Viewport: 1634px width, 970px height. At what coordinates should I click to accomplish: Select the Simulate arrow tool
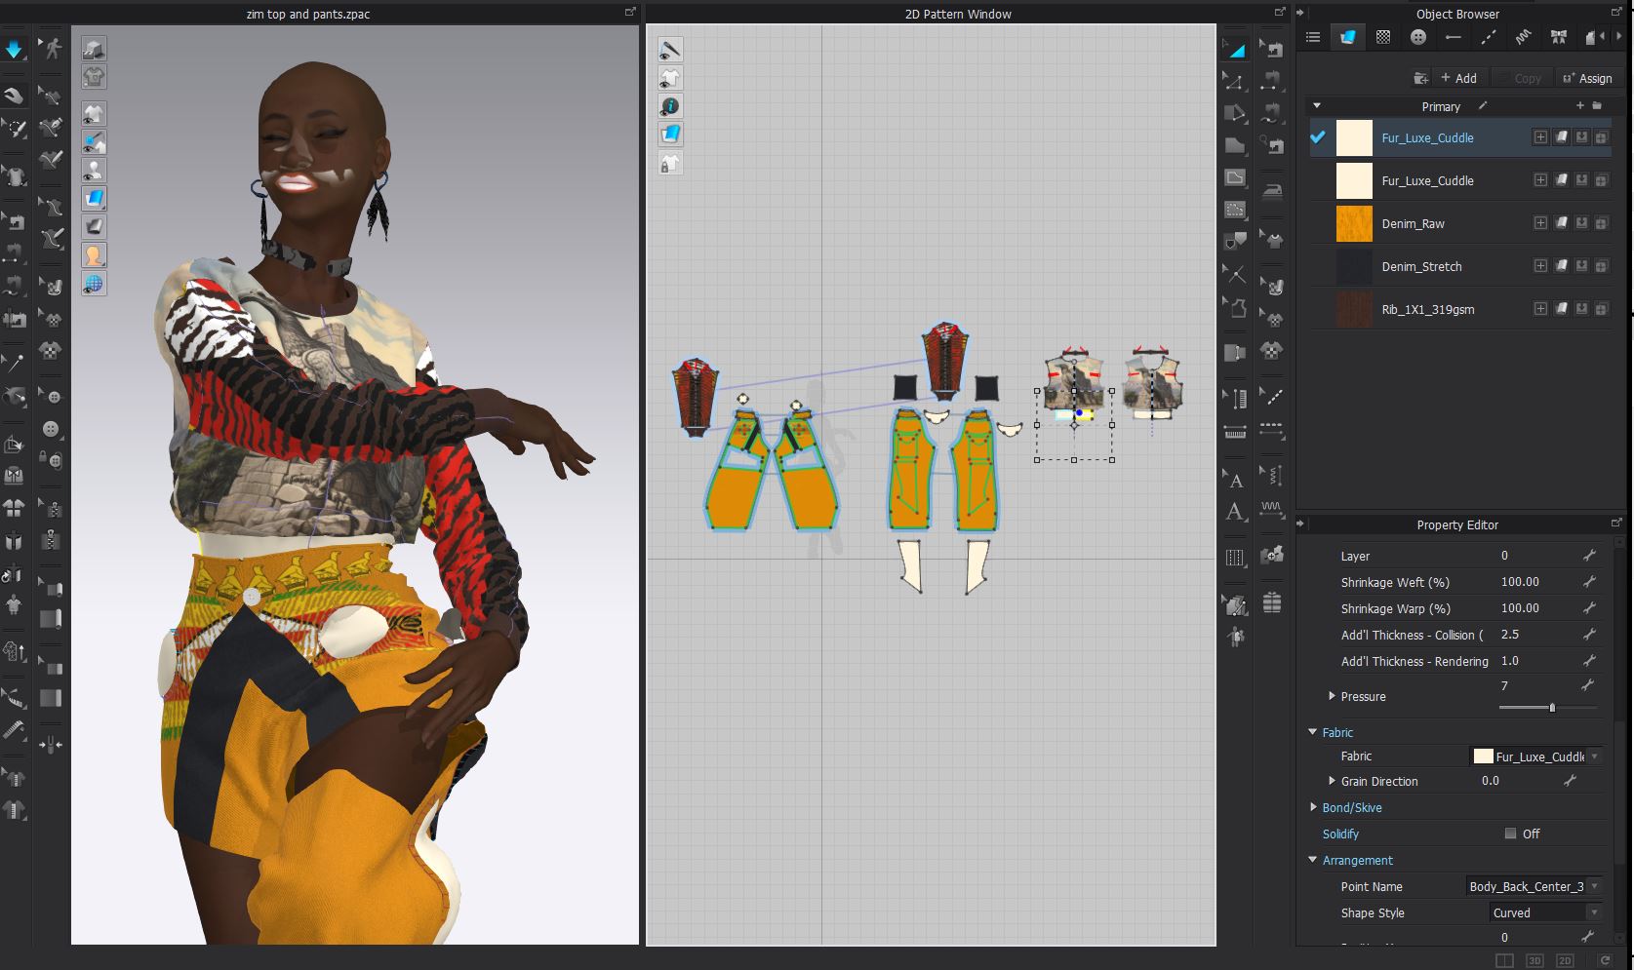pos(15,49)
